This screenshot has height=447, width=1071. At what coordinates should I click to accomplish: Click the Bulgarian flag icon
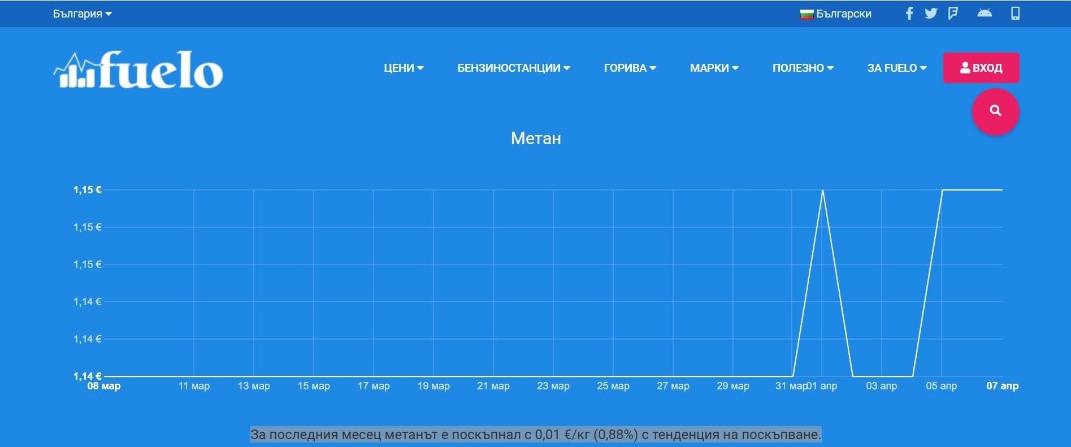[806, 14]
